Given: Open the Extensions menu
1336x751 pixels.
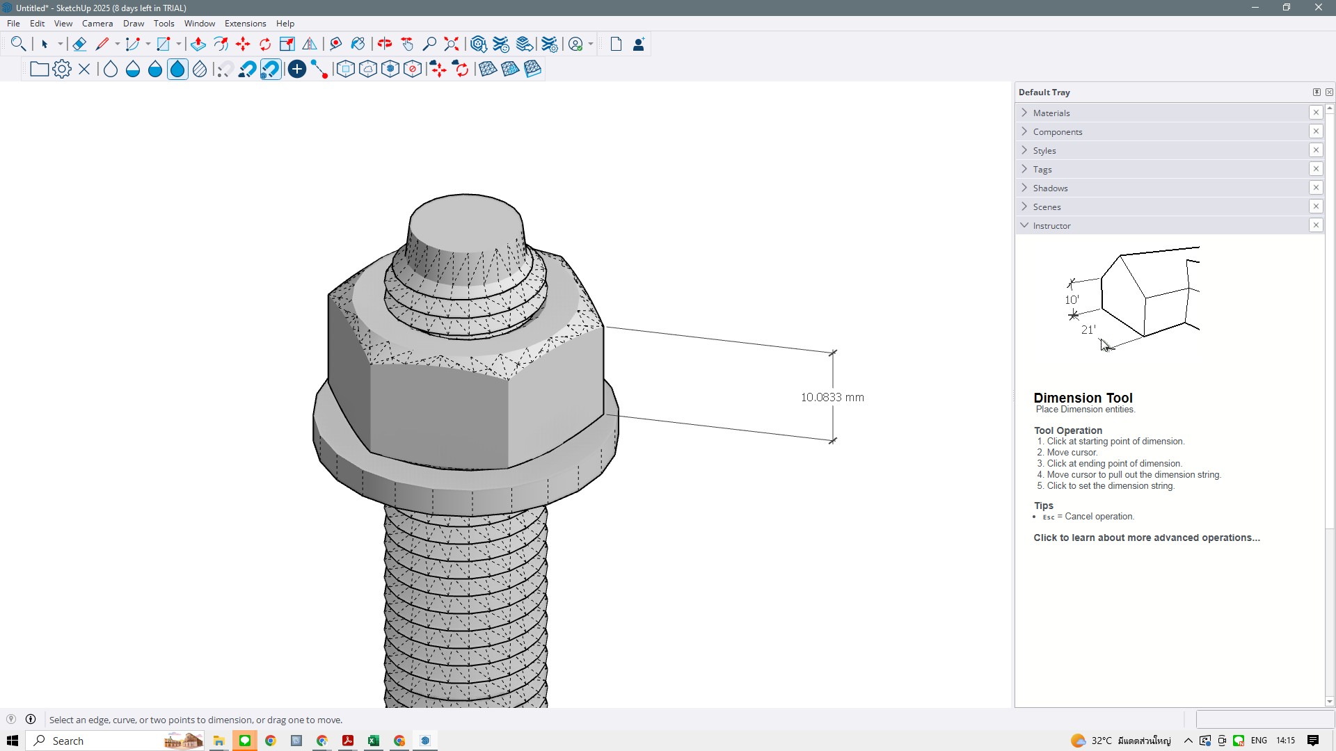Looking at the screenshot, I should 245,24.
